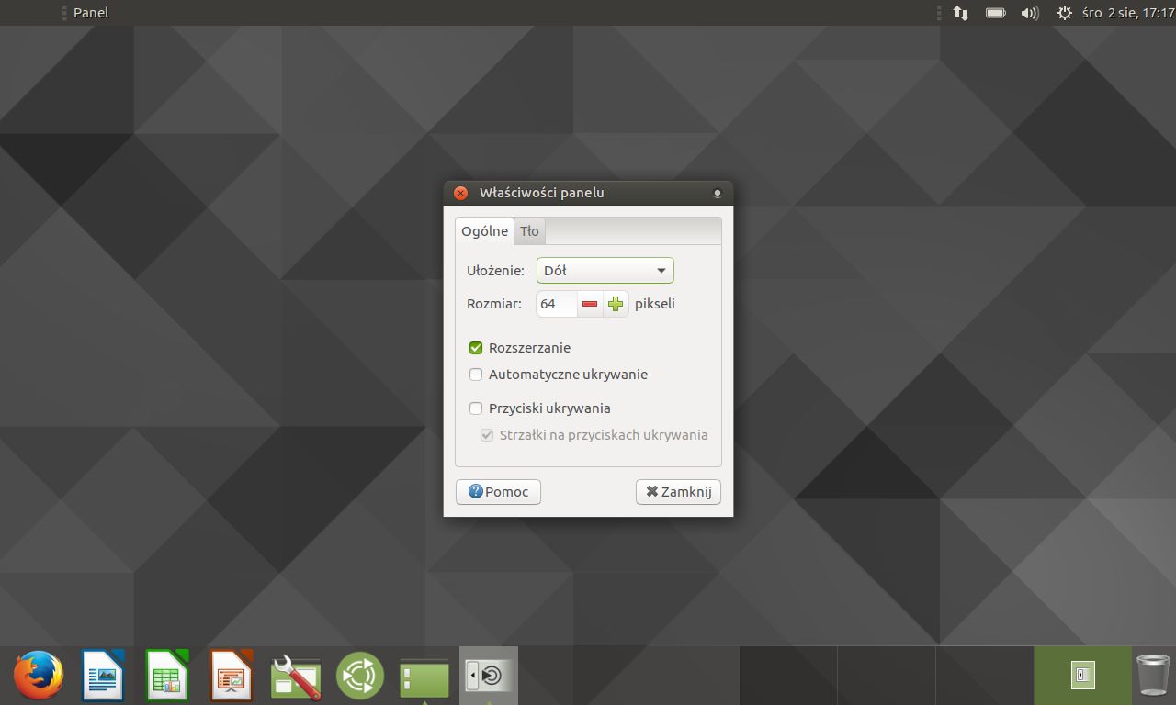Select the Ogólne tab

[x=484, y=231]
